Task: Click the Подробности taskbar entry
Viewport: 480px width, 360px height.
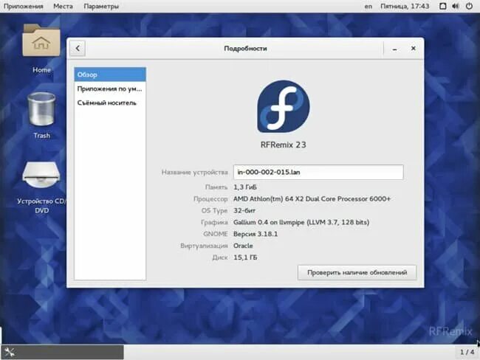Action: (63, 353)
